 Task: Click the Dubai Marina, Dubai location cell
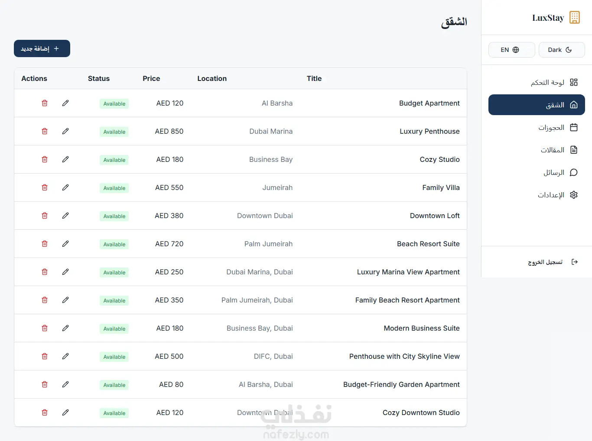tap(260, 272)
